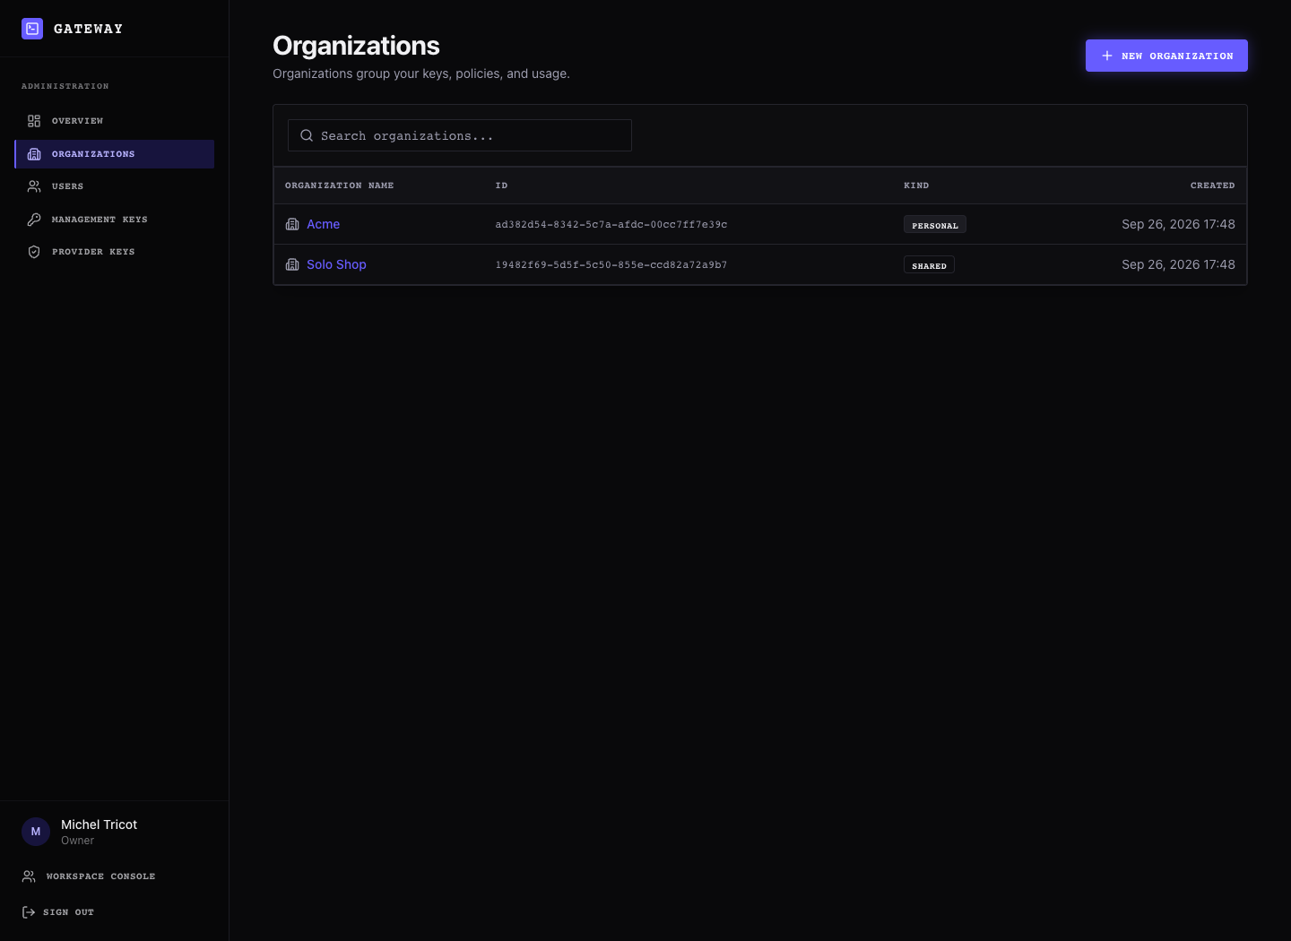The width and height of the screenshot is (1291, 941).
Task: Click the Users people icon
Action: [34, 186]
